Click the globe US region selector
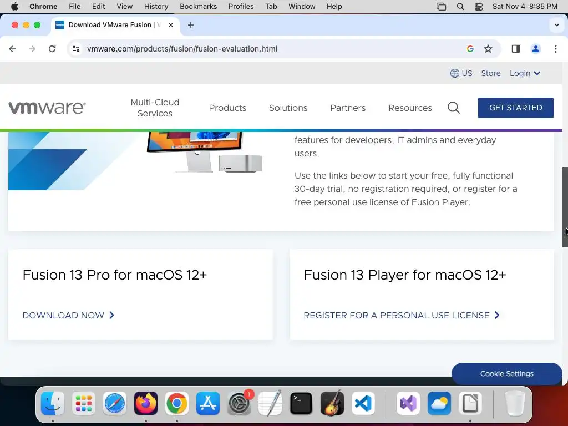The height and width of the screenshot is (426, 568). coord(461,73)
